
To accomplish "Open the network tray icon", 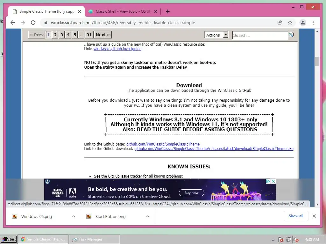I will tap(288, 240).
